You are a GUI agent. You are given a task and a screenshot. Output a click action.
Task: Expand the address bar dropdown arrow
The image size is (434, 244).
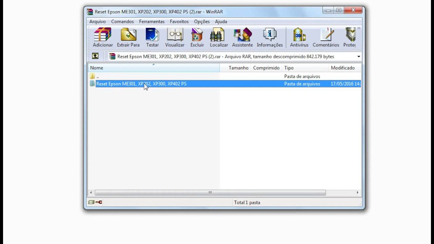(359, 57)
